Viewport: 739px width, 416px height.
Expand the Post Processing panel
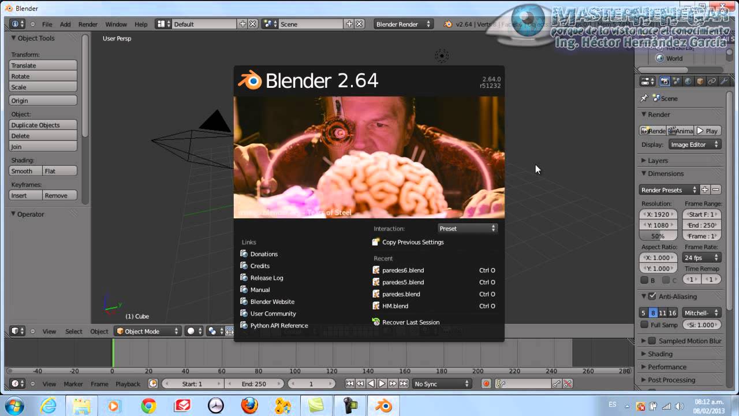(x=671, y=380)
